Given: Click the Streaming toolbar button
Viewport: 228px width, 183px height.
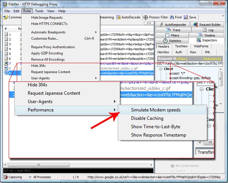Looking at the screenshot, I should click(x=107, y=18).
